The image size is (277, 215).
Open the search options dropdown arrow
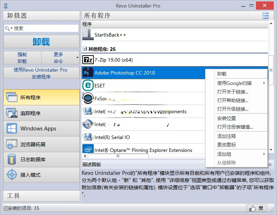click(11, 28)
